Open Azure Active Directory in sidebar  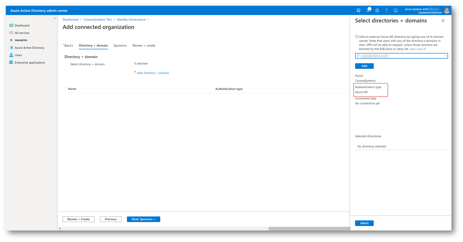click(x=30, y=48)
